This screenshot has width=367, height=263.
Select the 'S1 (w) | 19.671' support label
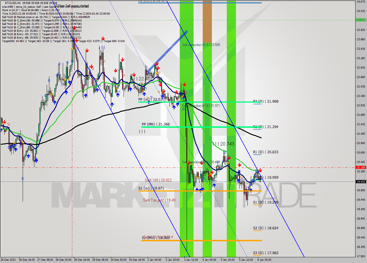pyautogui.click(x=151, y=188)
